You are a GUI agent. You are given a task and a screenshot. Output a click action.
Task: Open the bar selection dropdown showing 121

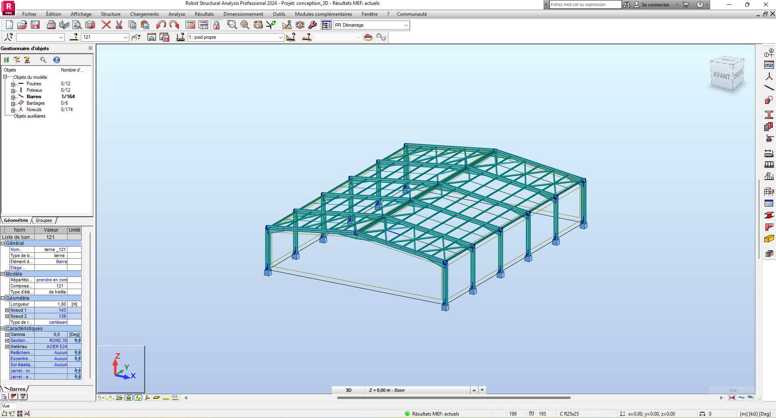pyautogui.click(x=125, y=37)
